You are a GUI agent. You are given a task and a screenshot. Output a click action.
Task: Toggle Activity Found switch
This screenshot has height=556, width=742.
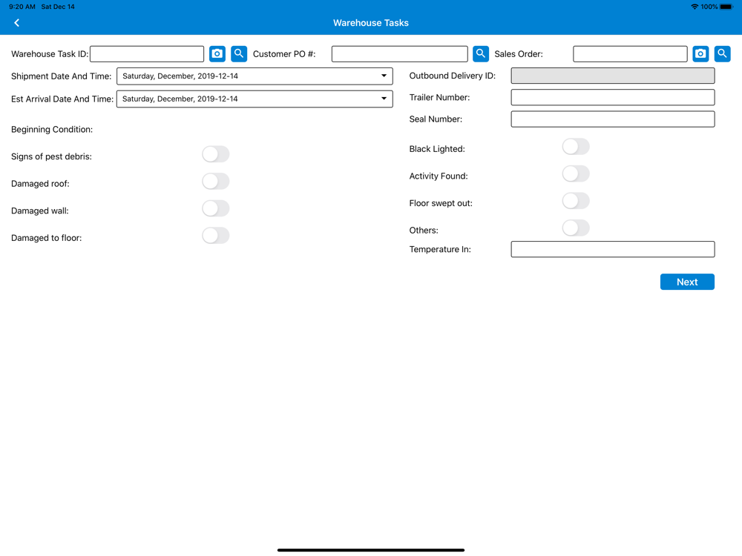click(575, 174)
